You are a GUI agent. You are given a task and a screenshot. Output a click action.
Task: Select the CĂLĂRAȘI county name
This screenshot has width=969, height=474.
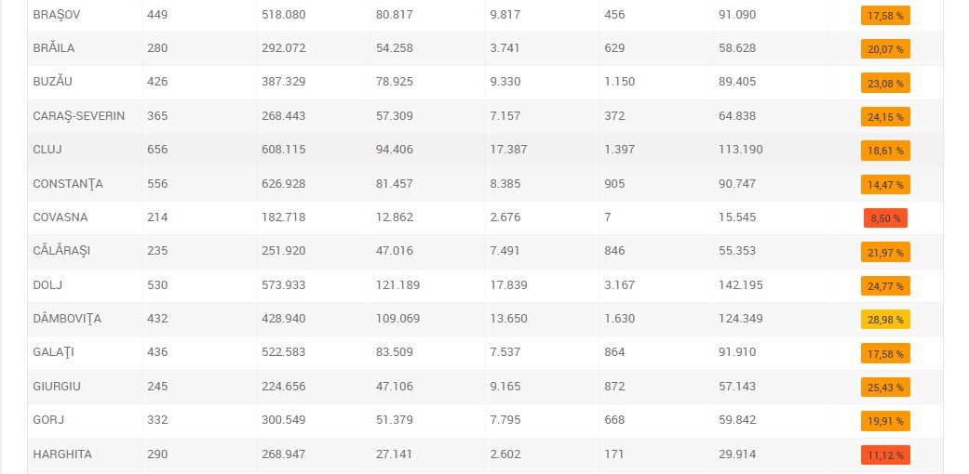tap(61, 251)
